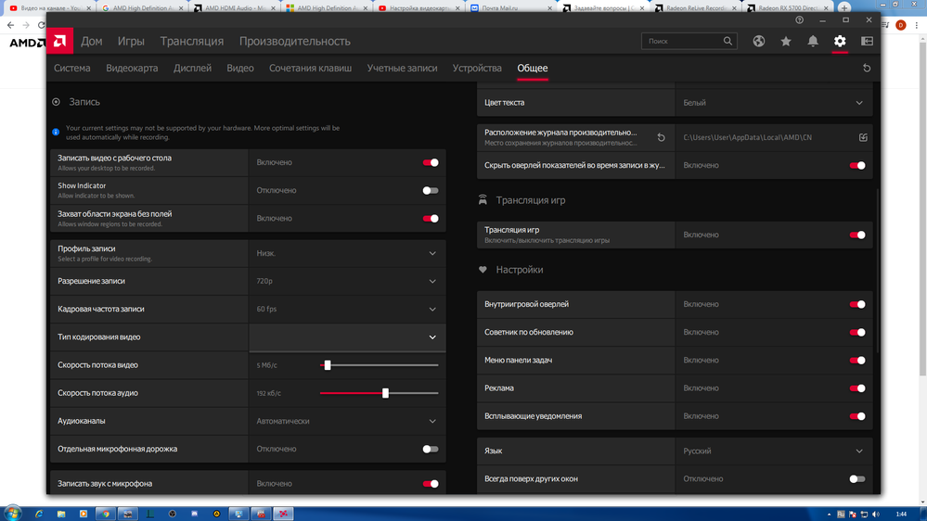Screen dimensions: 927x521
Task: Toggle Скрыть оверлей показателей switch
Action: pos(857,165)
